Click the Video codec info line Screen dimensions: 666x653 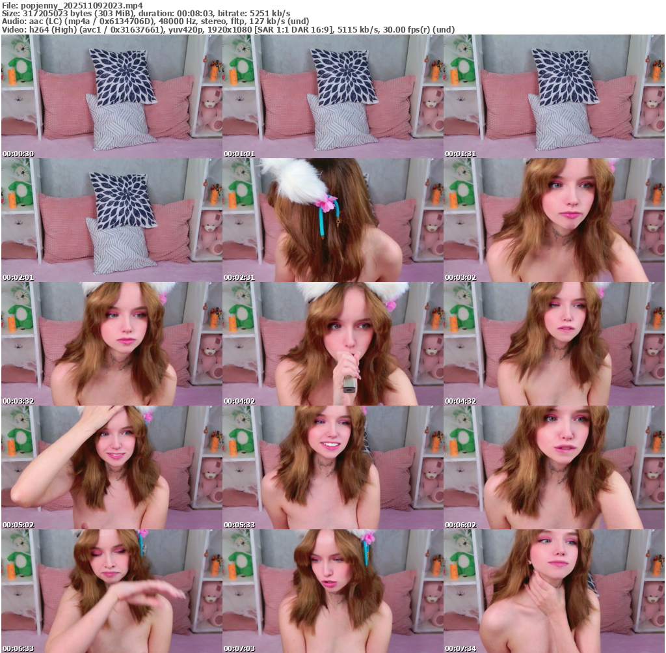(x=228, y=29)
